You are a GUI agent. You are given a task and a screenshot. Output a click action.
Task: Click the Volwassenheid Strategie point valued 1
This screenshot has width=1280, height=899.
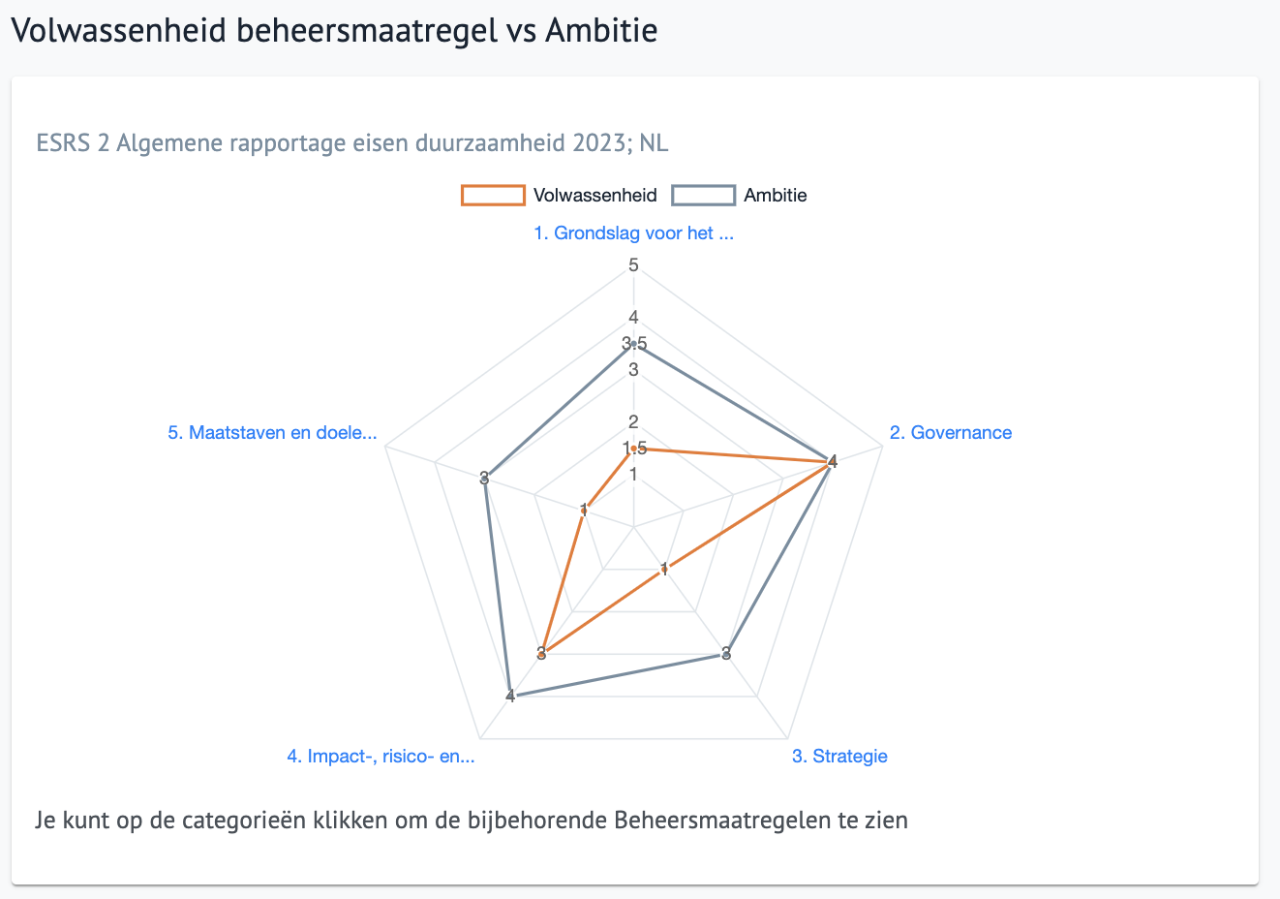click(x=664, y=570)
